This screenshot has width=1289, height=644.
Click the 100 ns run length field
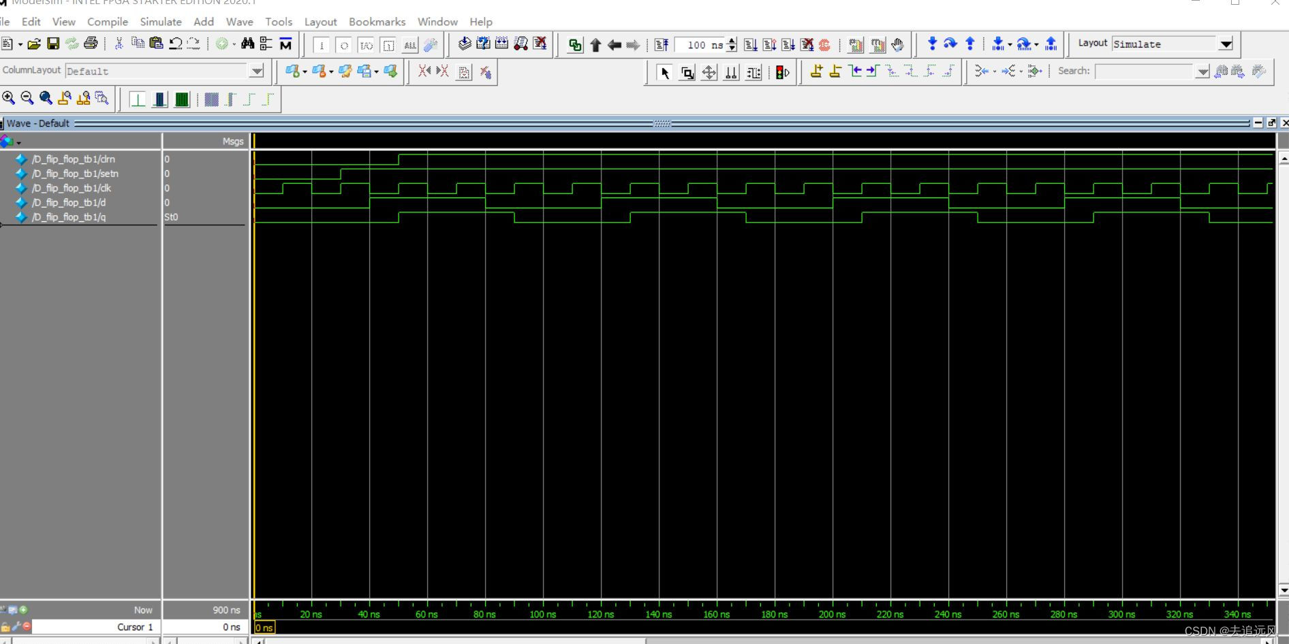700,45
